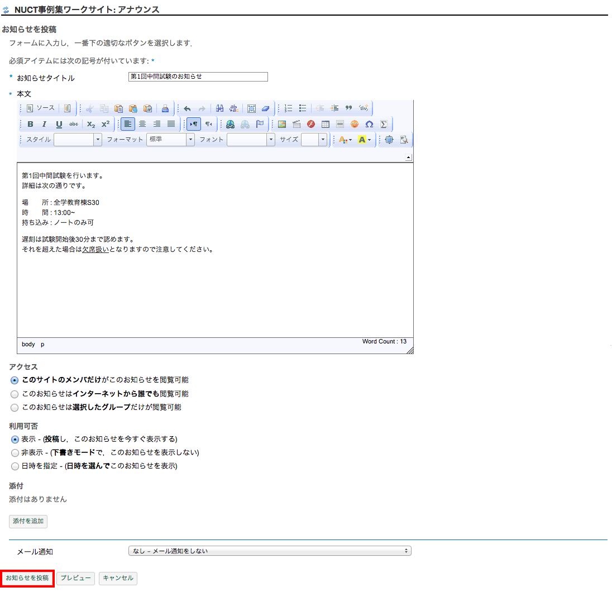Choose selected groups only access option
This screenshot has height=592, width=612.
[15, 408]
